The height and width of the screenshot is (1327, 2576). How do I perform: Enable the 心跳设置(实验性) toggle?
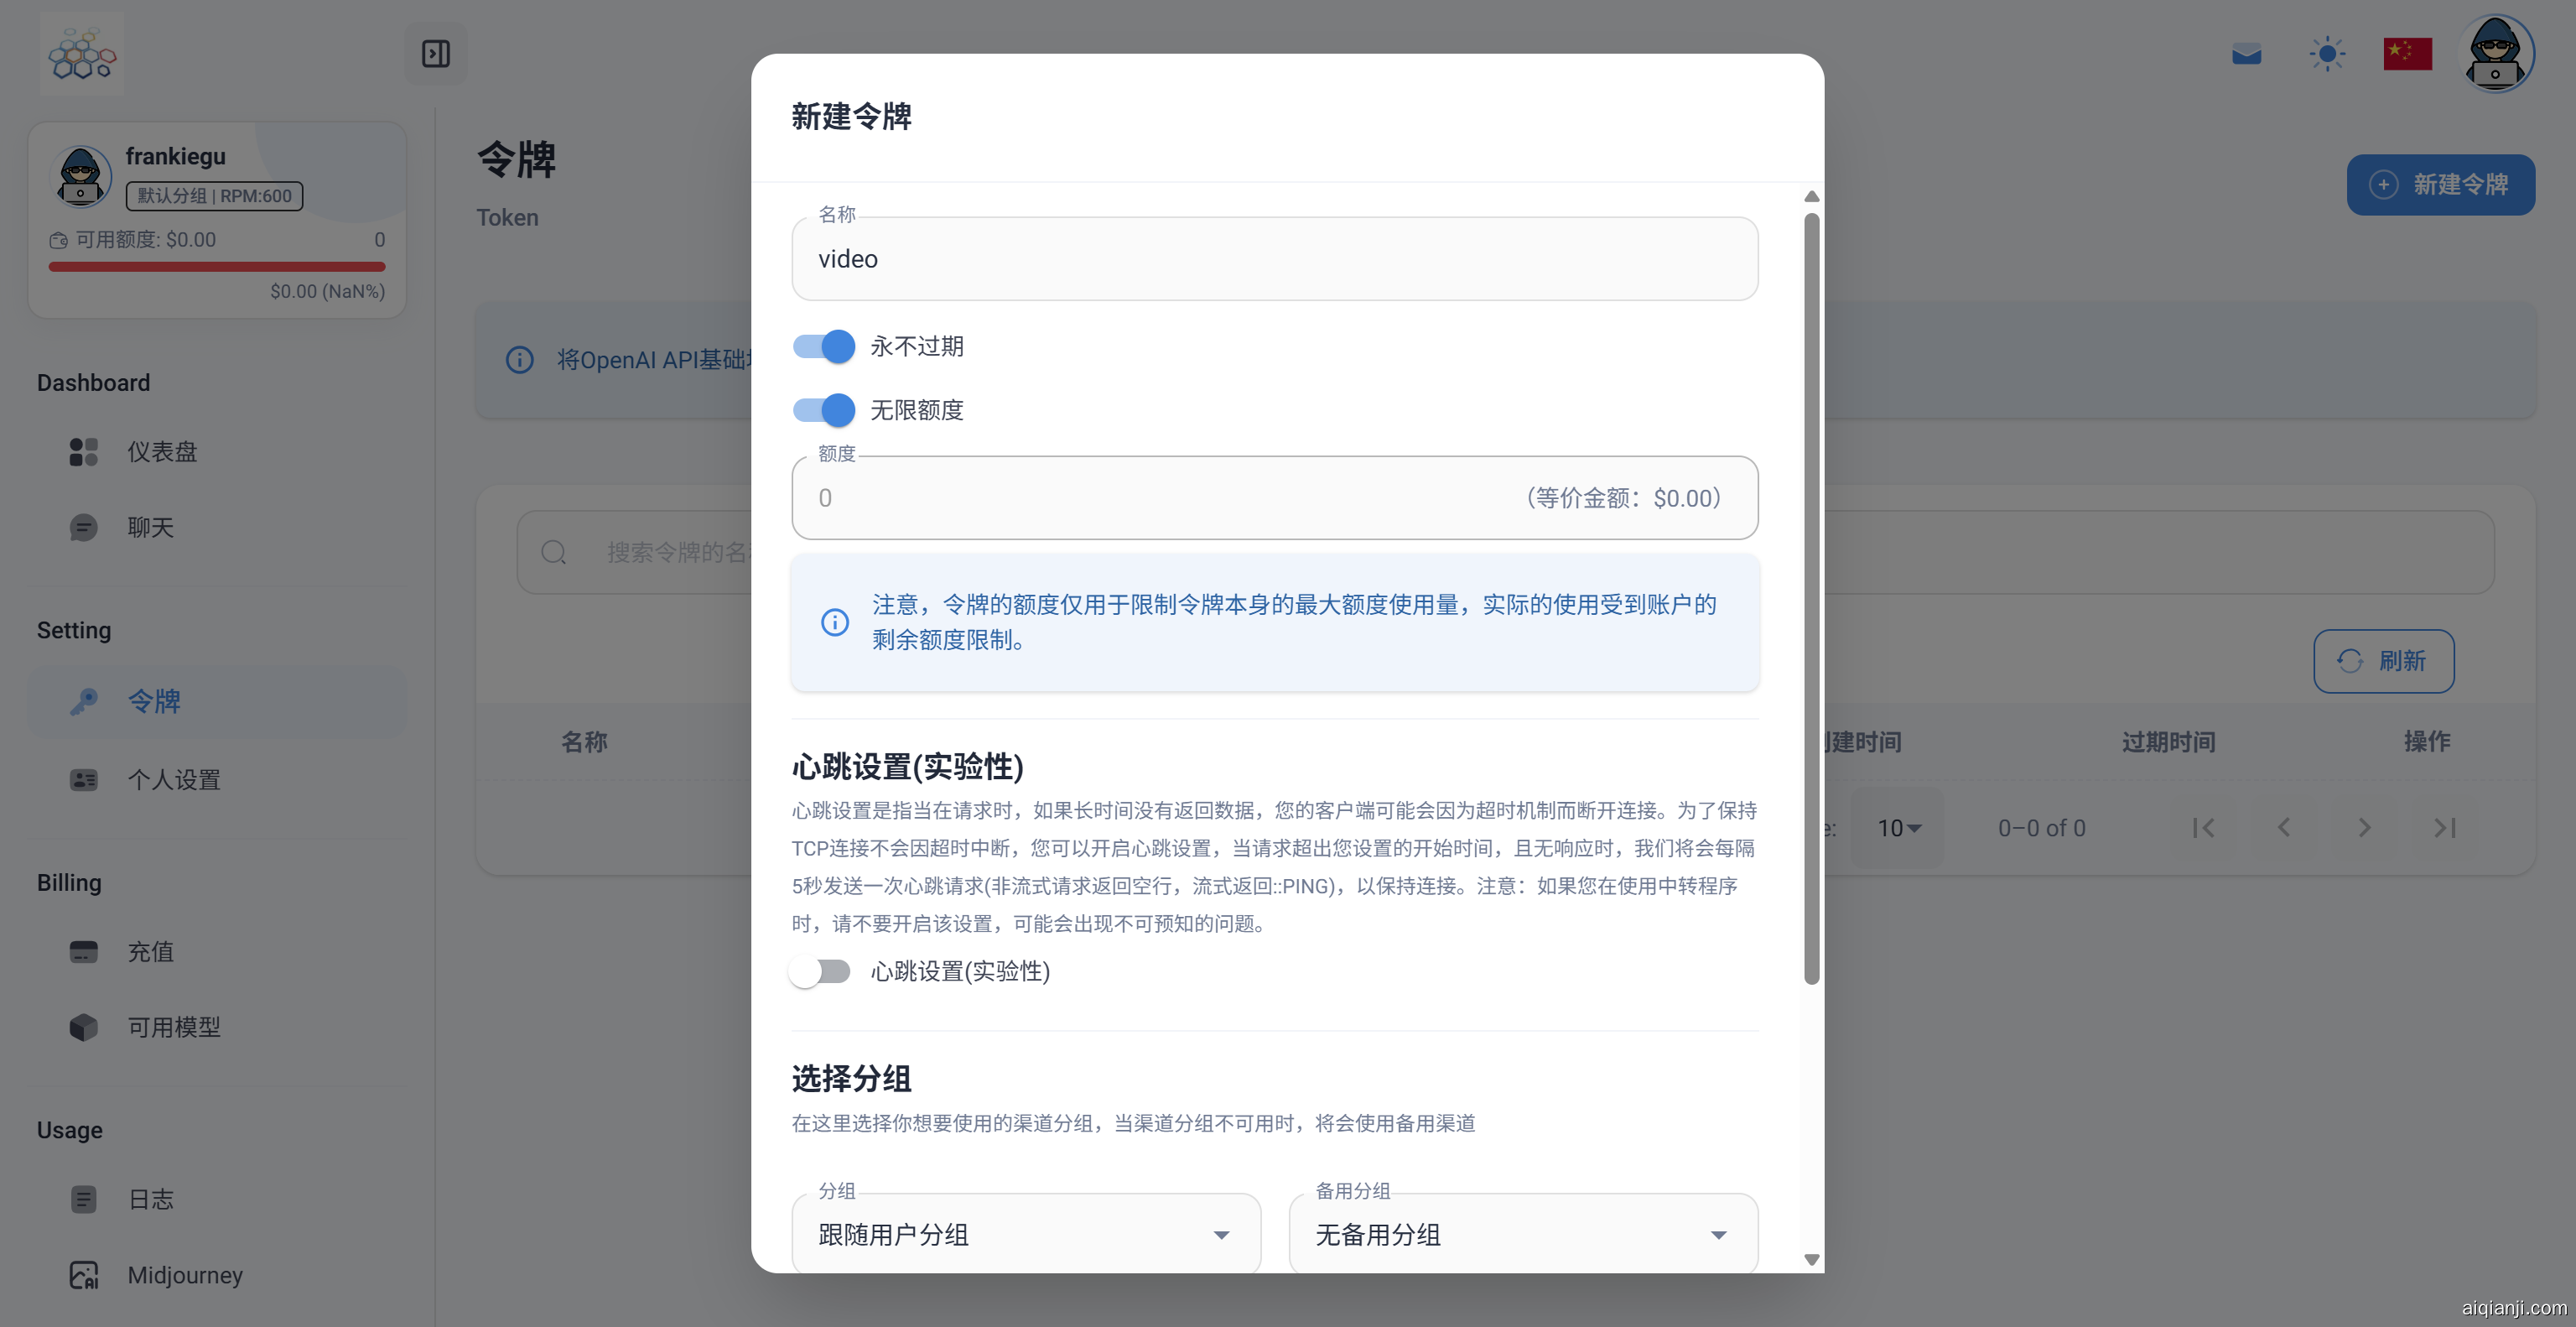(820, 971)
